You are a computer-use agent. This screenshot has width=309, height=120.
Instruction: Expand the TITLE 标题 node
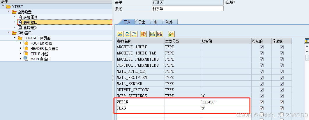click(20, 53)
